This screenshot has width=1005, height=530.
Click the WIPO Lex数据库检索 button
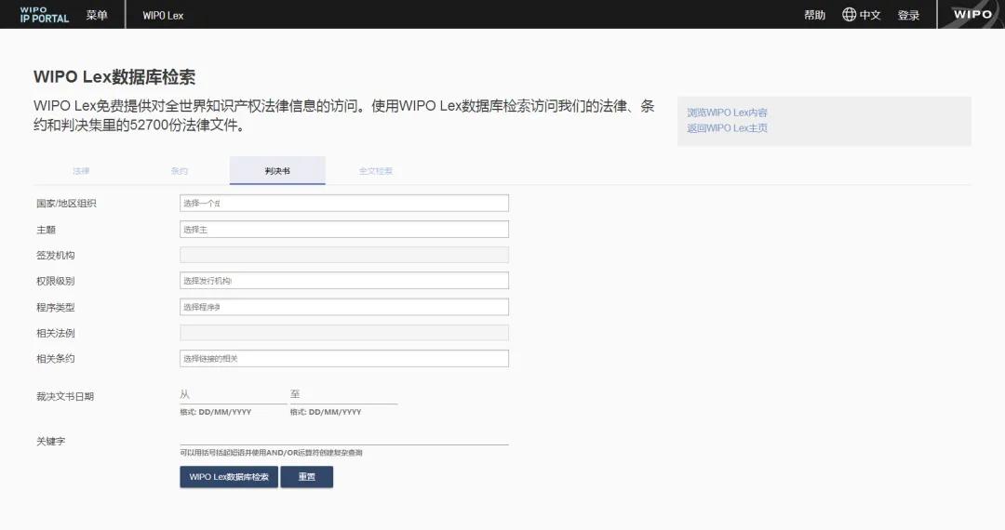click(229, 477)
